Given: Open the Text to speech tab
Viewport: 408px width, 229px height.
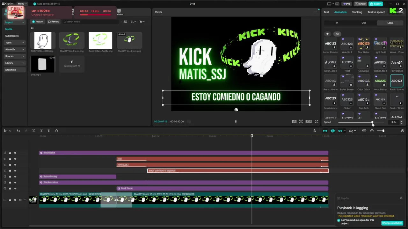Looking at the screenshot, I should pyautogui.click(x=376, y=12).
